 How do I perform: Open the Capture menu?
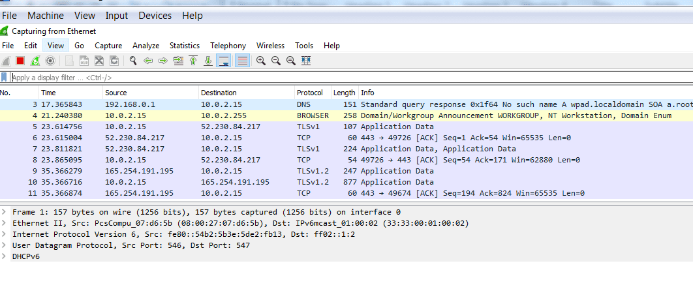108,46
